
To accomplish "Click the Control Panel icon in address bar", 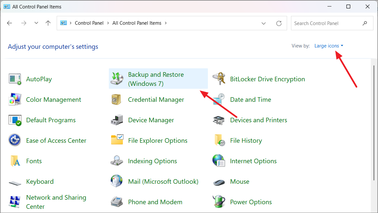I will pos(64,23).
